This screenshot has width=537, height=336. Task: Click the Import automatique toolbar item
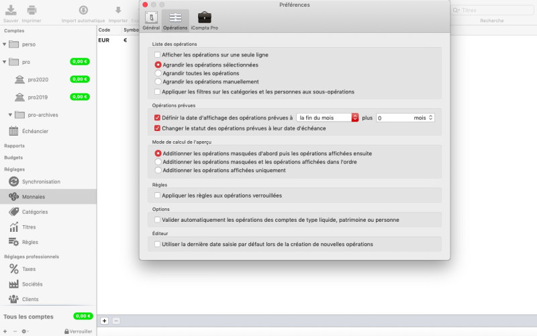tap(83, 12)
